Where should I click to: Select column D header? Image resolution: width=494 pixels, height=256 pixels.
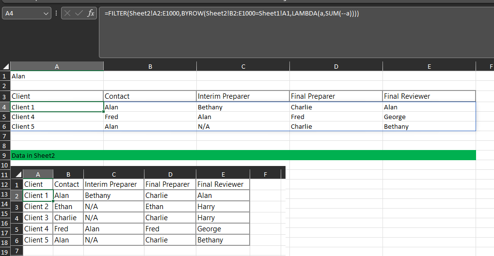[336, 66]
